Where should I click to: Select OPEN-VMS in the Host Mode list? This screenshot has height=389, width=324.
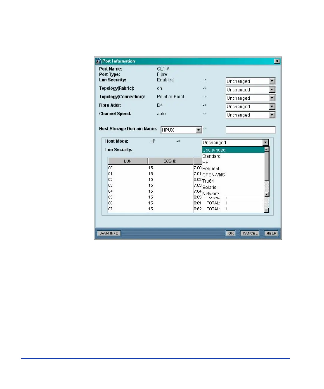pyautogui.click(x=233, y=175)
